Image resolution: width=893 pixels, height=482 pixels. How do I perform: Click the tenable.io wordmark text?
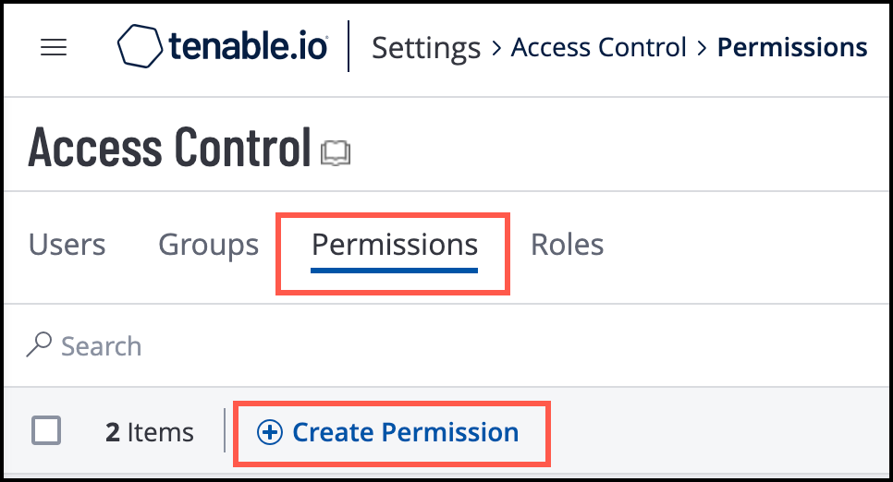coord(248,46)
